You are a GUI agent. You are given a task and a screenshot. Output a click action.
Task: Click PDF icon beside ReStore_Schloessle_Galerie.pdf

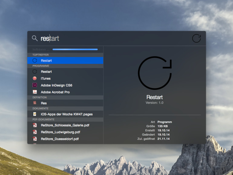[x=35, y=125]
